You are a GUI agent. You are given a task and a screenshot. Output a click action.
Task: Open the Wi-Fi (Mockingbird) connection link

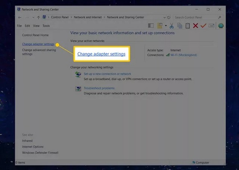(183, 55)
